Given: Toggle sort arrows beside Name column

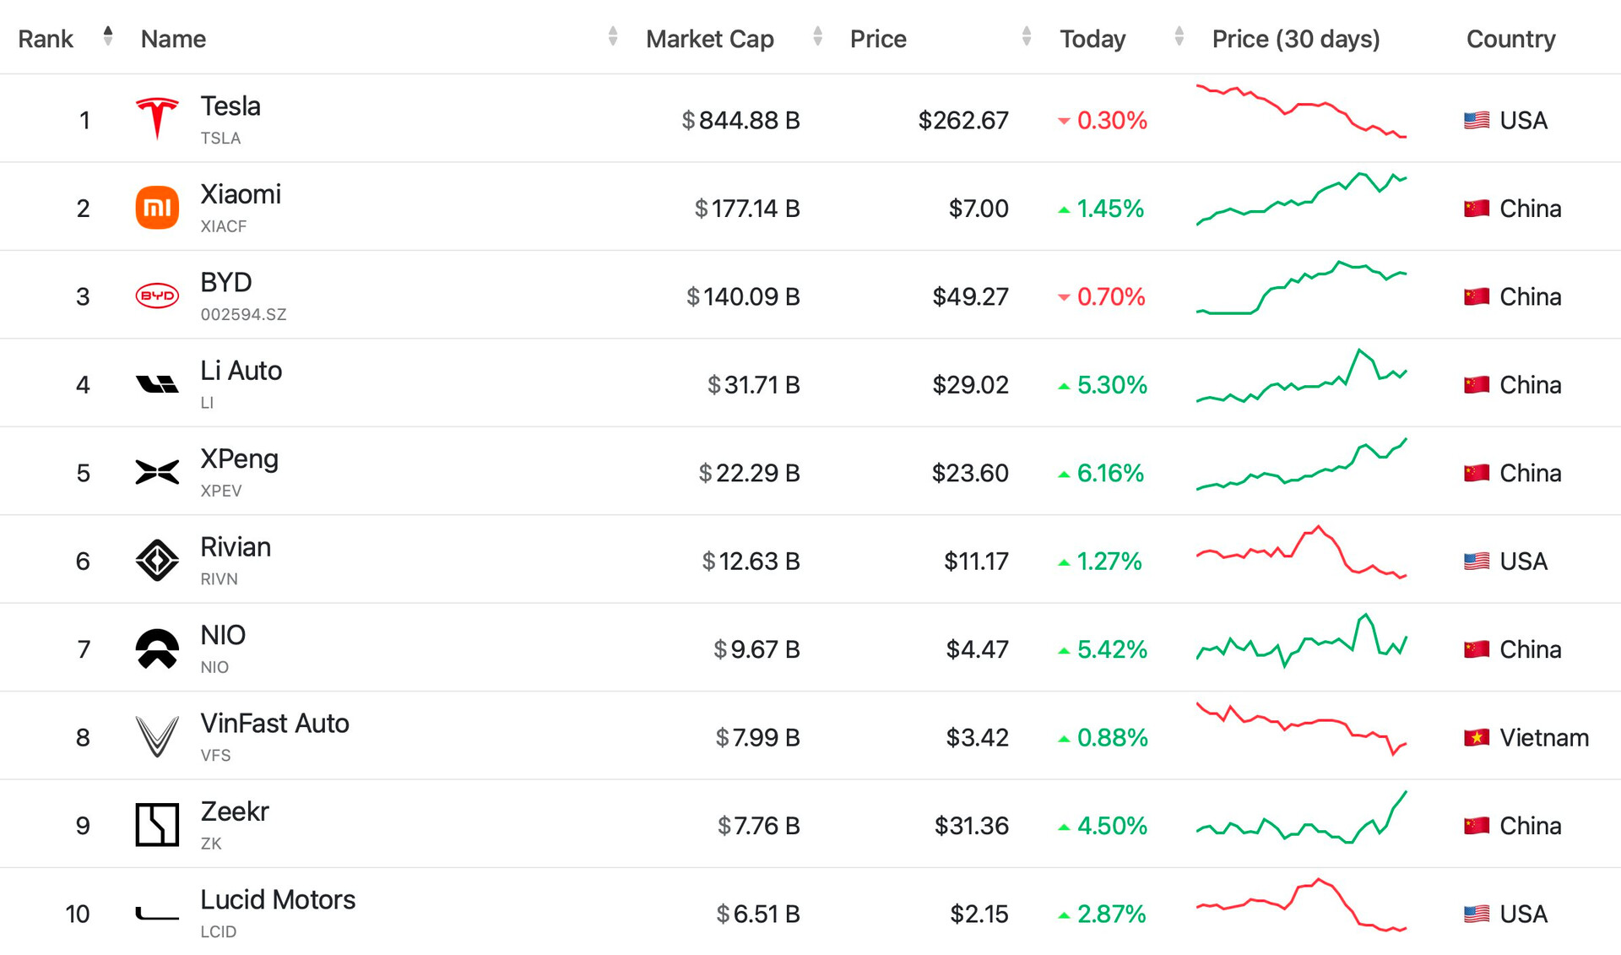Looking at the screenshot, I should tap(613, 36).
